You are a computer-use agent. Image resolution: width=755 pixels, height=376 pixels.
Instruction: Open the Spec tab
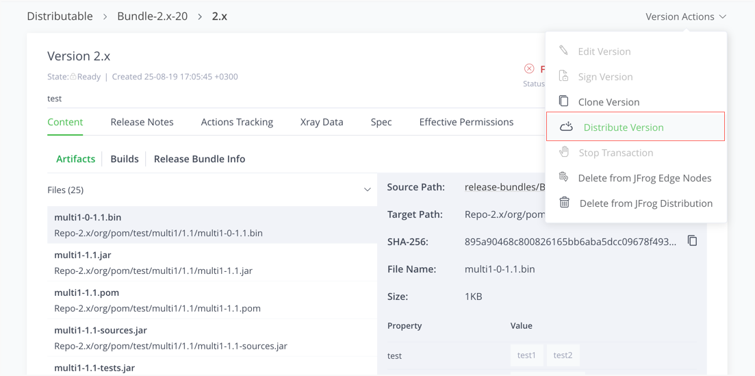click(381, 122)
